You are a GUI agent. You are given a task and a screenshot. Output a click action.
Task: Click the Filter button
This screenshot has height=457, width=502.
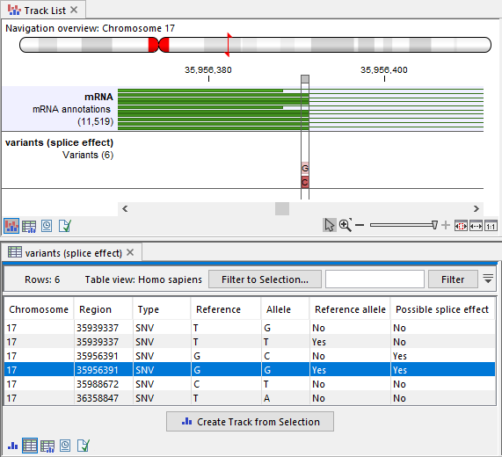point(453,279)
